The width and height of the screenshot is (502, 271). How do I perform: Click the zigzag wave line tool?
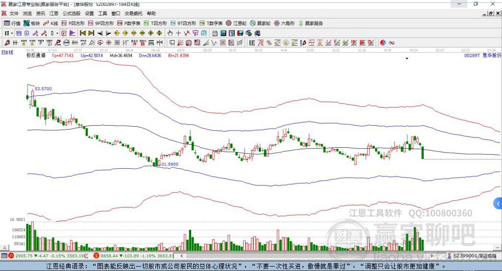(x=214, y=43)
